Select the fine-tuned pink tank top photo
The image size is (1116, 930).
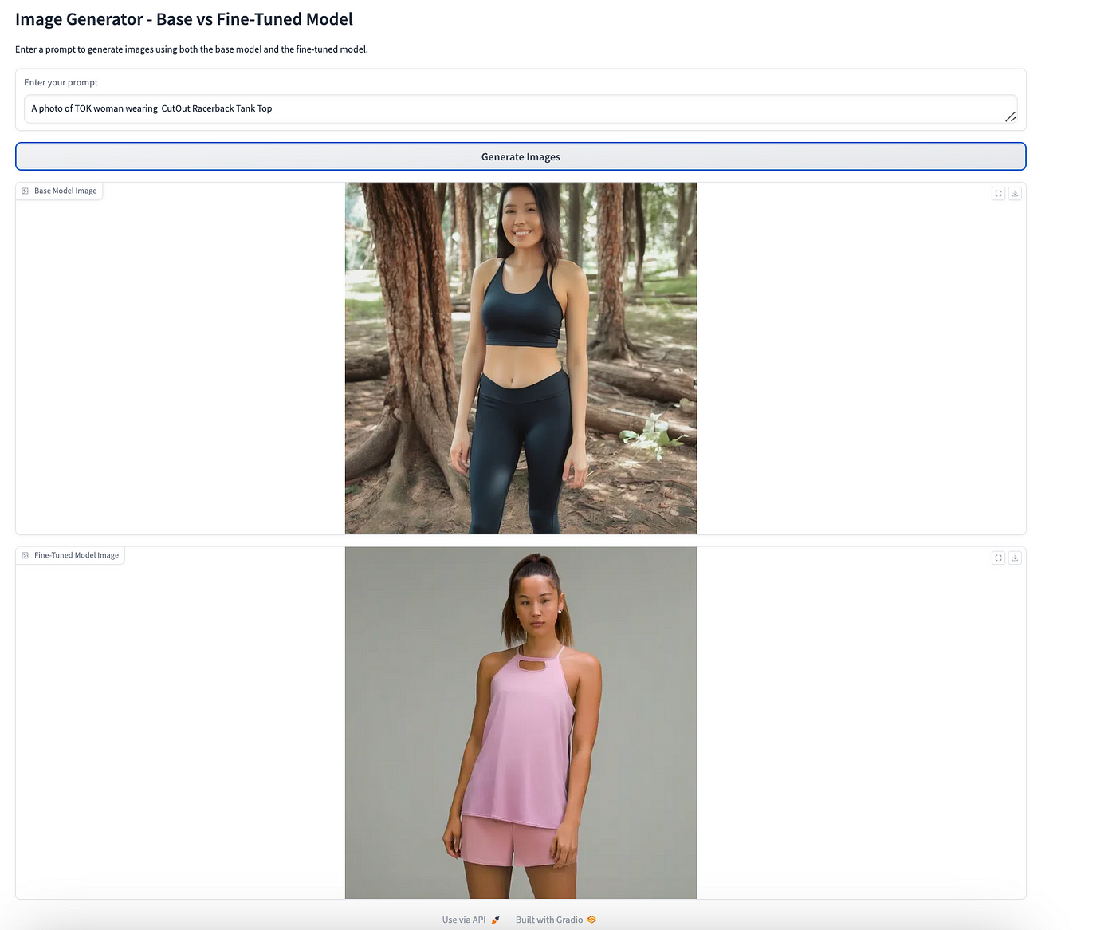521,723
